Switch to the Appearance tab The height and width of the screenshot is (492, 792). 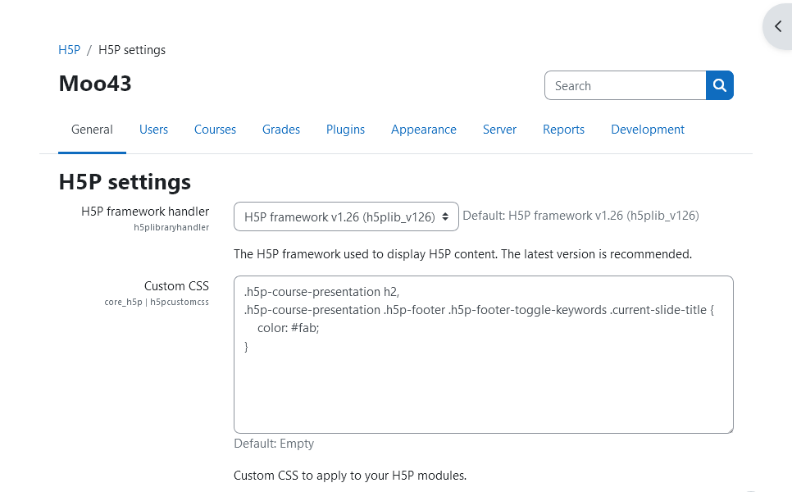pos(424,130)
